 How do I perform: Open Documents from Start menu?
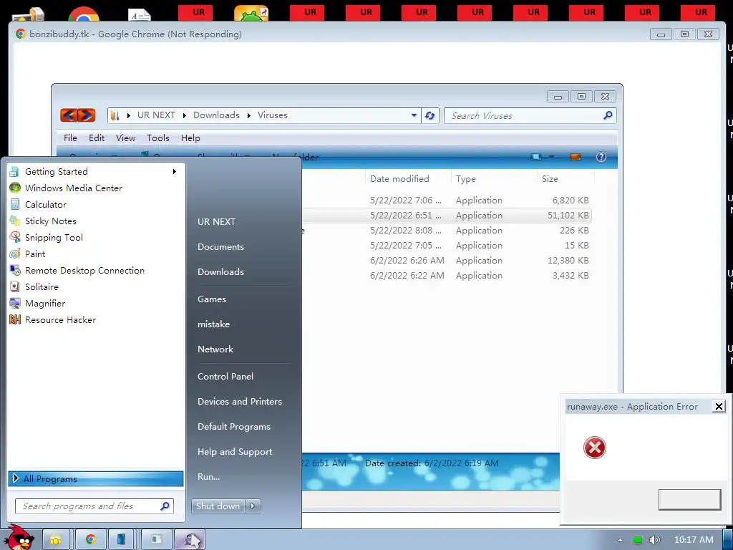point(220,247)
